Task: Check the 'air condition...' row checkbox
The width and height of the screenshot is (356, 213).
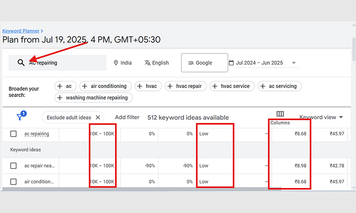Action: pos(13,182)
